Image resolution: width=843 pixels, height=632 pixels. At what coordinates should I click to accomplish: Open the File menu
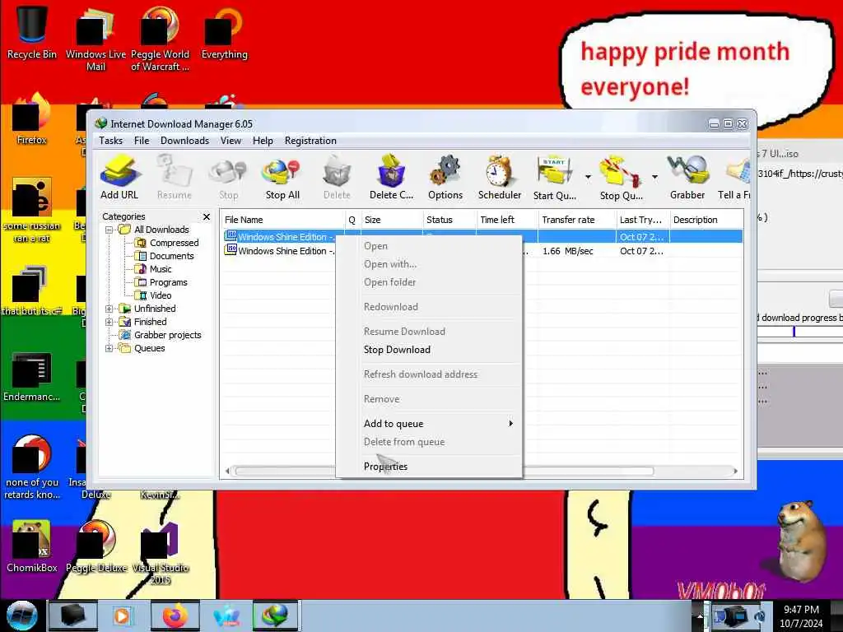(x=142, y=141)
